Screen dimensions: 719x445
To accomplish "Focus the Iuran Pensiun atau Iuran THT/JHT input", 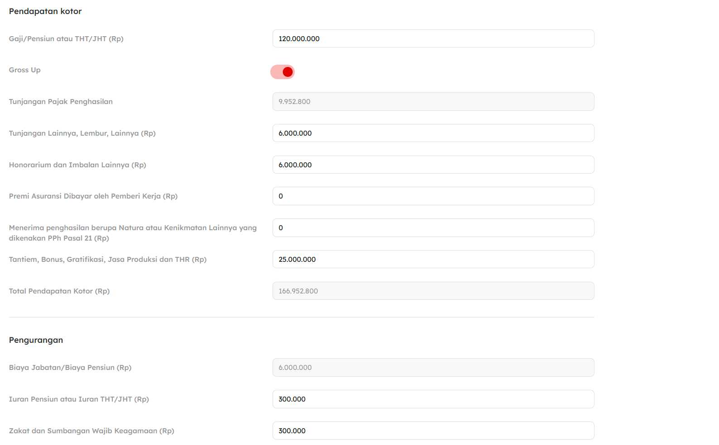I will tap(433, 399).
